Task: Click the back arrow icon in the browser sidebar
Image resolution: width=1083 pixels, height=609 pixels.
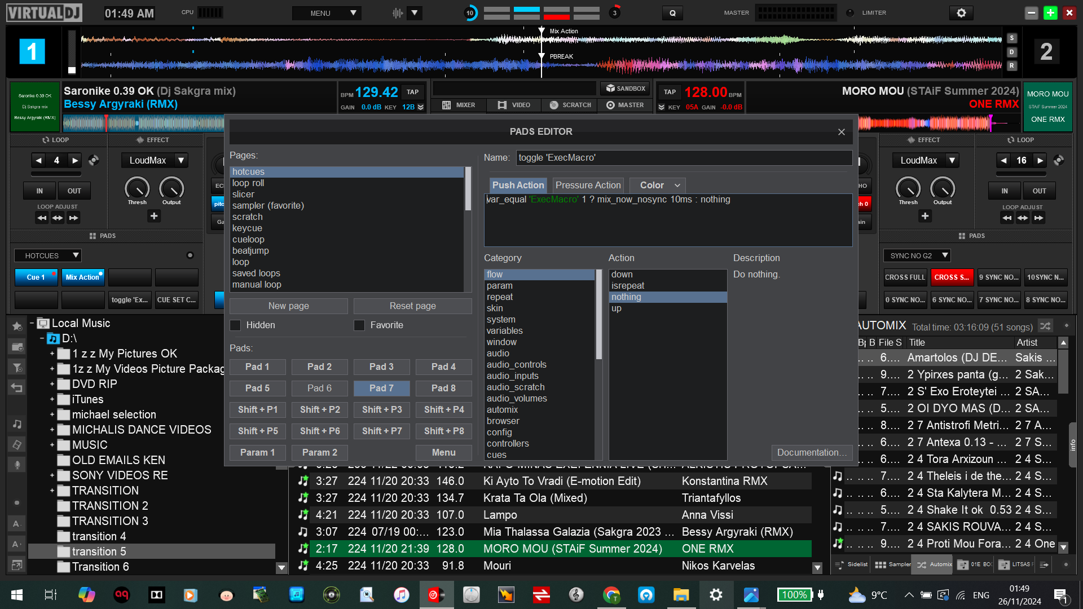Action: [x=17, y=388]
